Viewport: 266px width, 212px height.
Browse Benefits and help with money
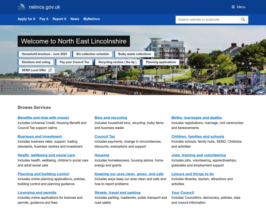[x=43, y=117]
